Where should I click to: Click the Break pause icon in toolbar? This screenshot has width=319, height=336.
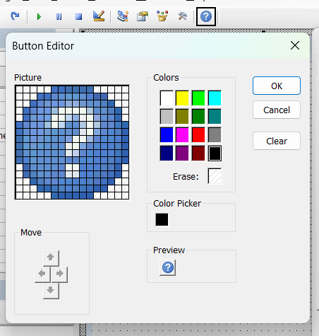tap(59, 17)
